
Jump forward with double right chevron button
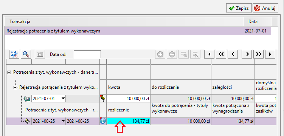point(258,54)
